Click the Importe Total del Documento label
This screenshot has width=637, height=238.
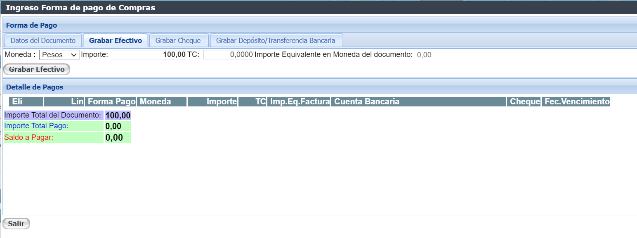[x=53, y=115]
